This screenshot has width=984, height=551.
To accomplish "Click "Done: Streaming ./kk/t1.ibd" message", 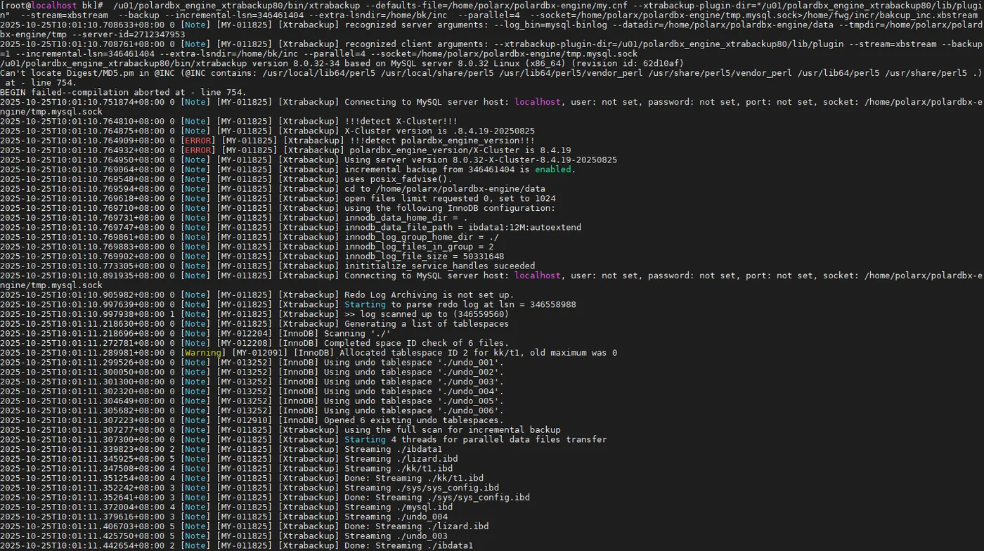I will click(414, 478).
